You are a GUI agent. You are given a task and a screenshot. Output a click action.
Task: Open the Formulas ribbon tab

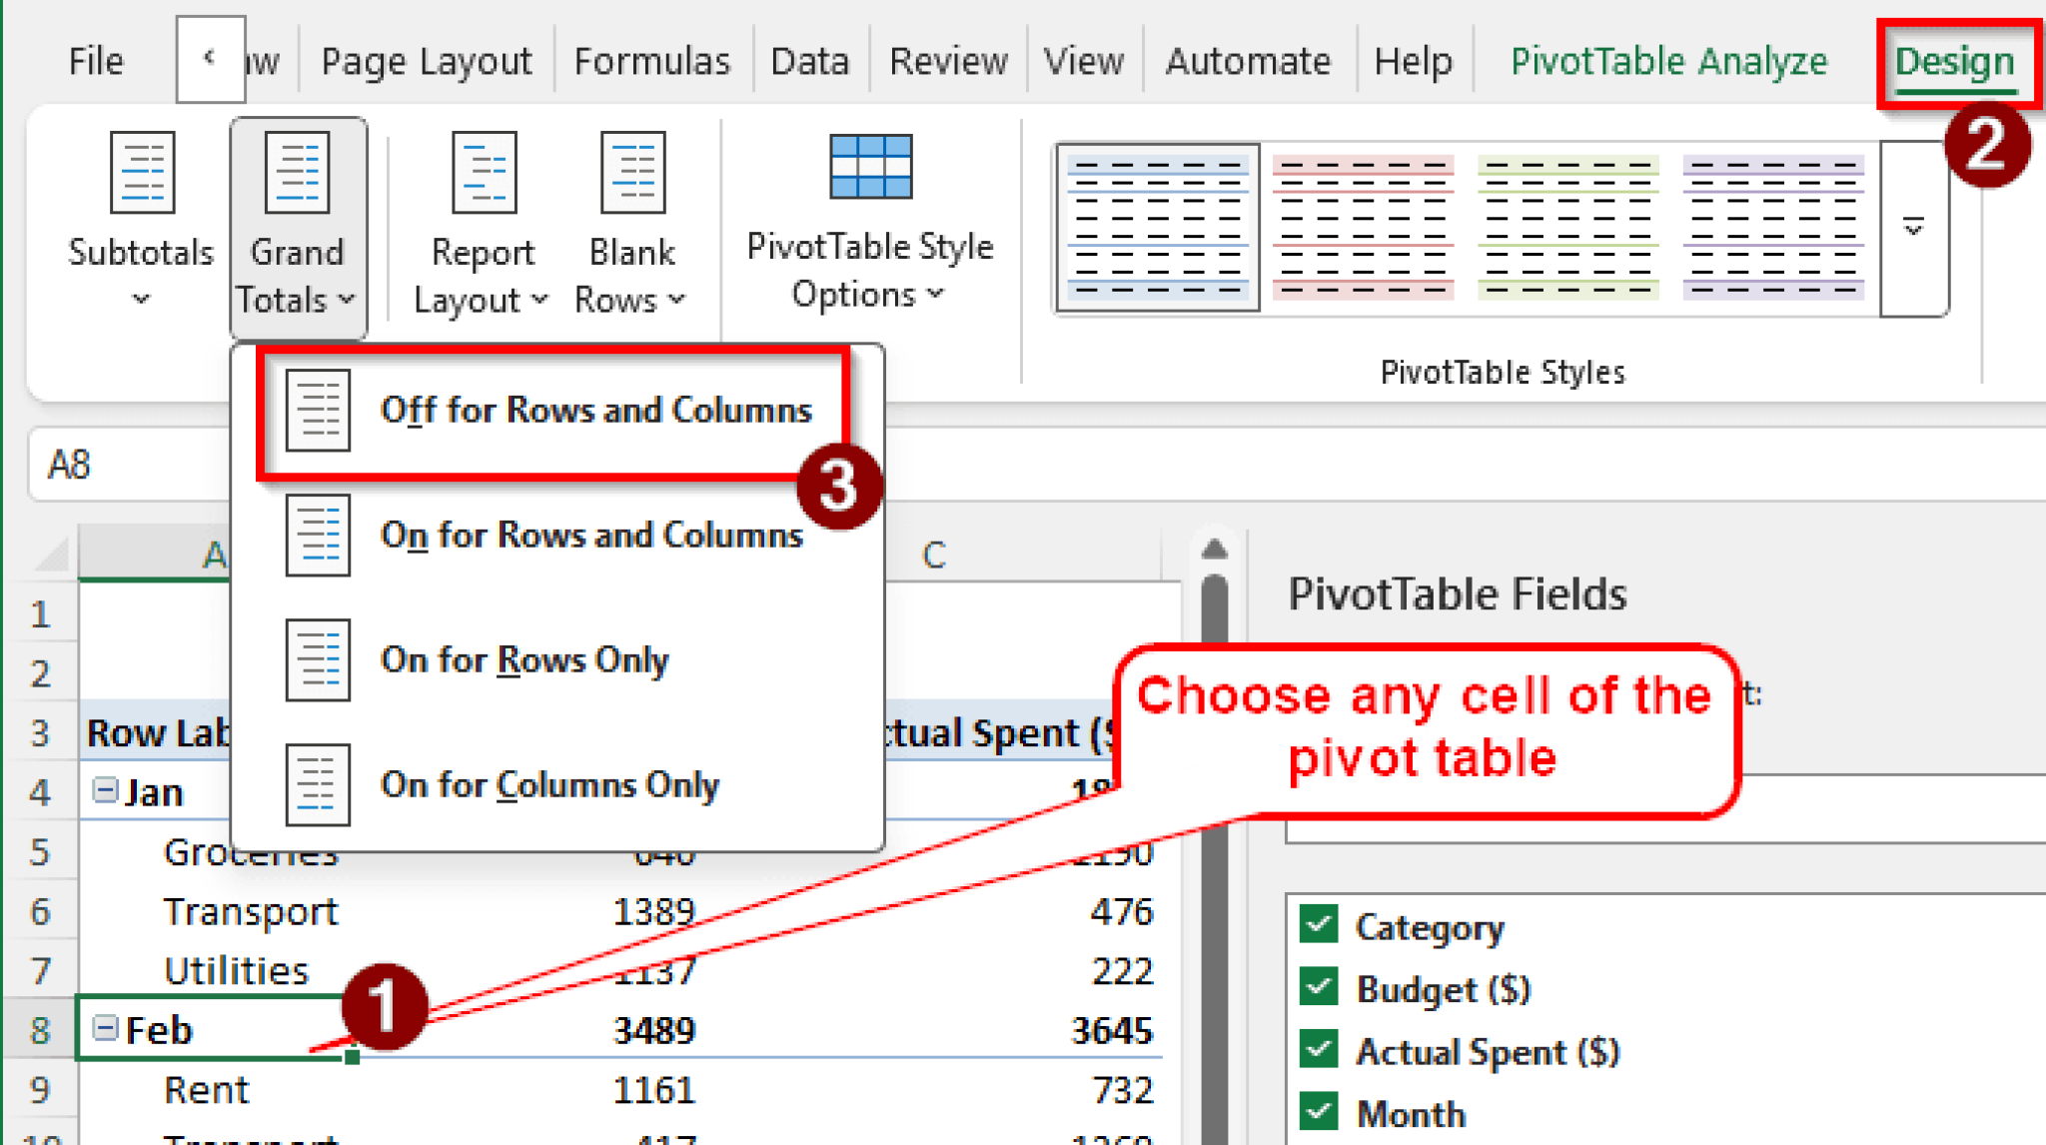coord(651,60)
